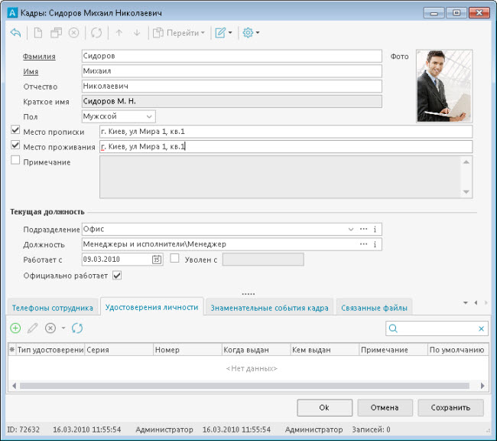Toggle the Официально работает checkbox
This screenshot has width=497, height=441.
pos(117,275)
